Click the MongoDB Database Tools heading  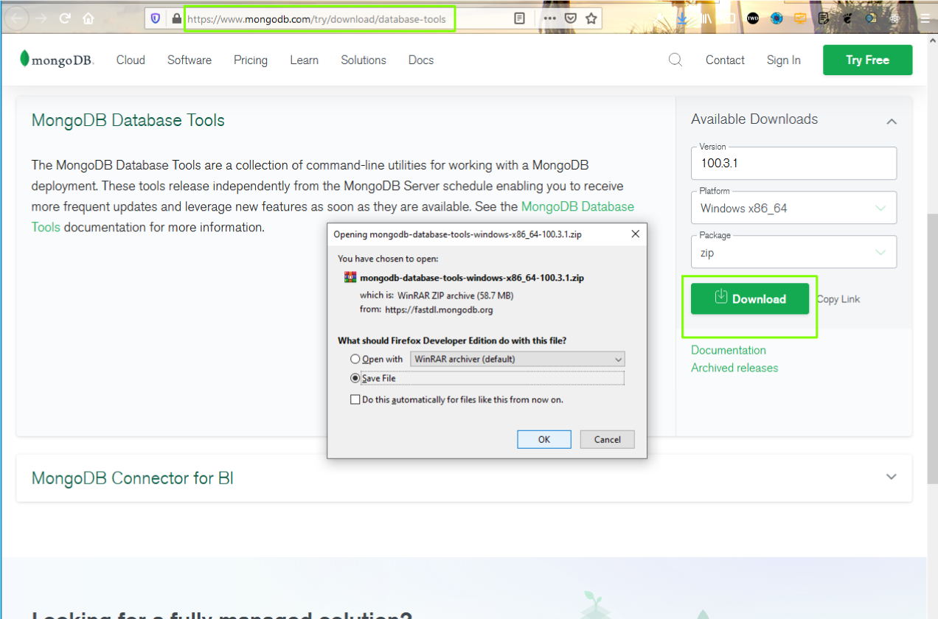point(128,120)
